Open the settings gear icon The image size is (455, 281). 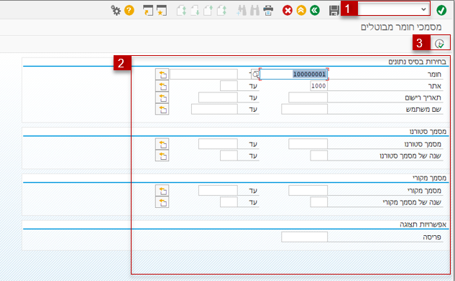[x=116, y=11]
